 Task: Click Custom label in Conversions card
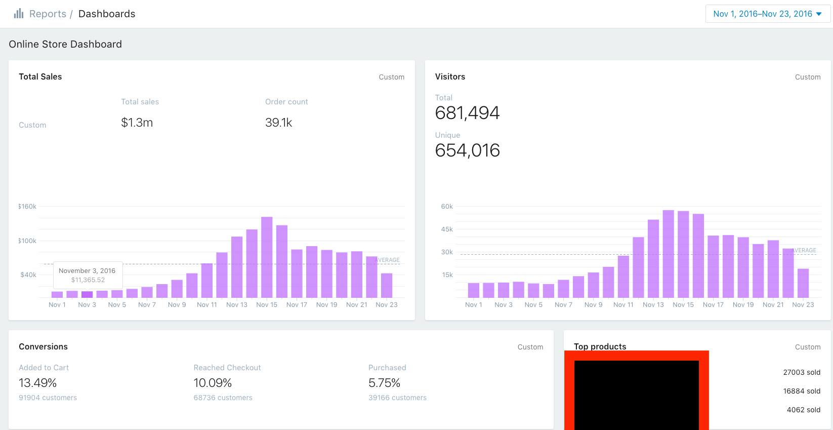(x=530, y=347)
